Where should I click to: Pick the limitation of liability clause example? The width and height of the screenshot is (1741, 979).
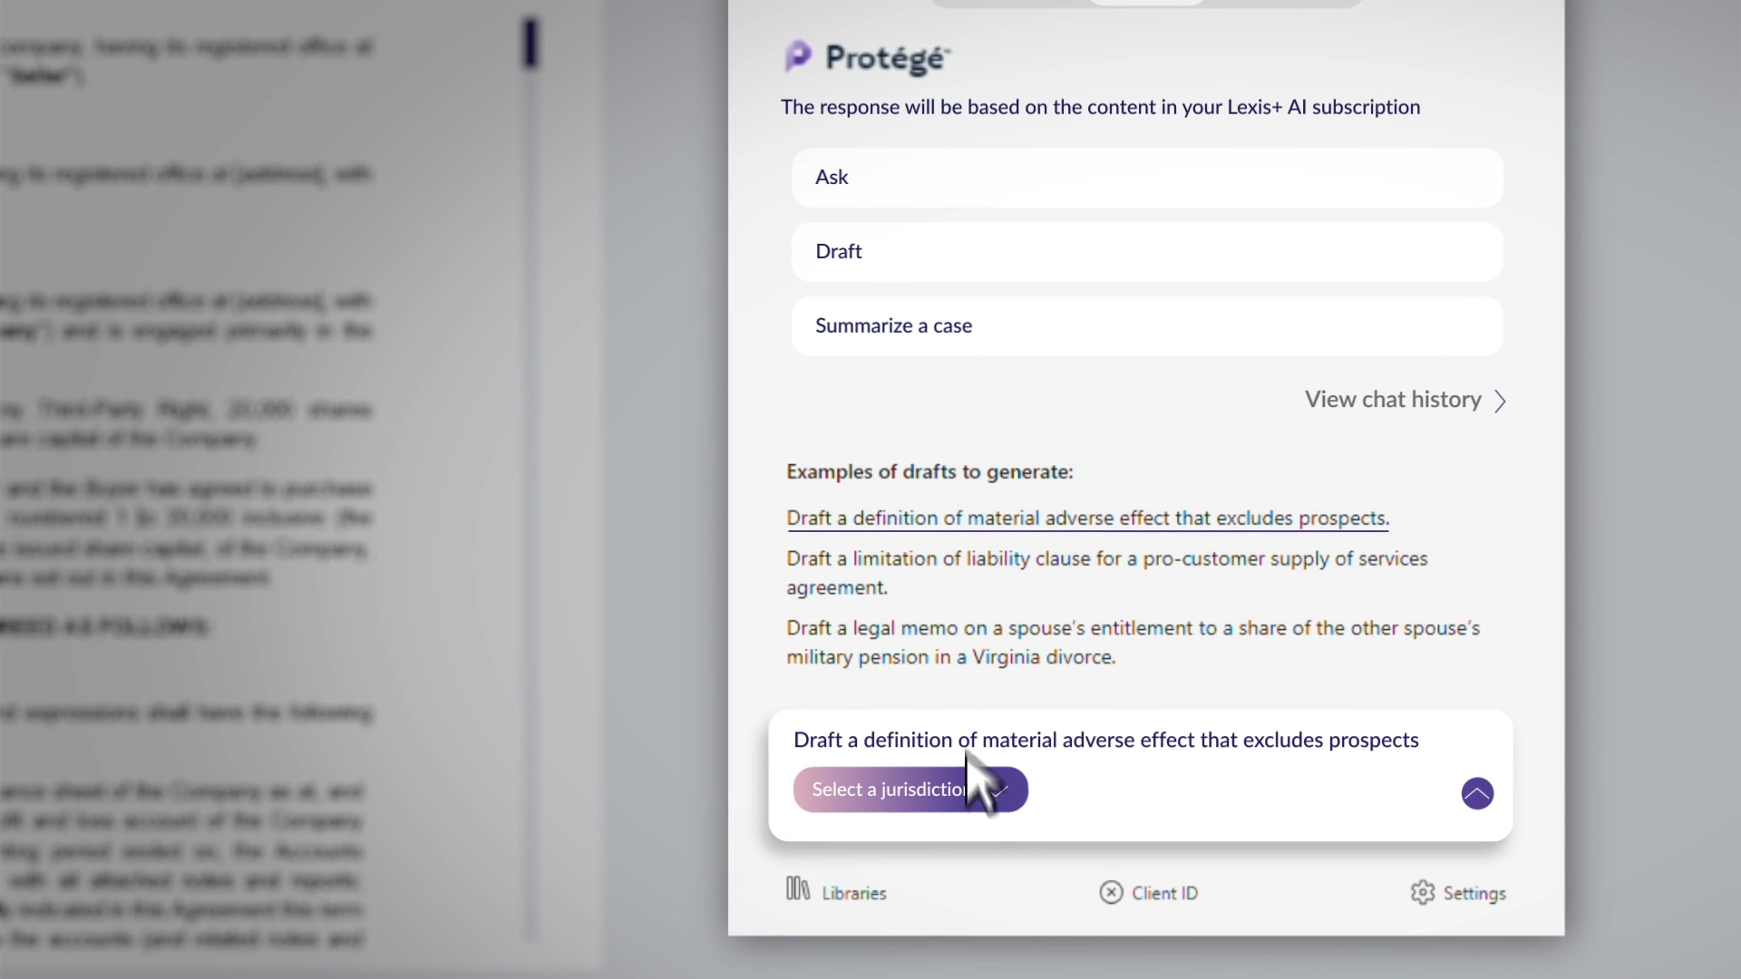[1106, 573]
